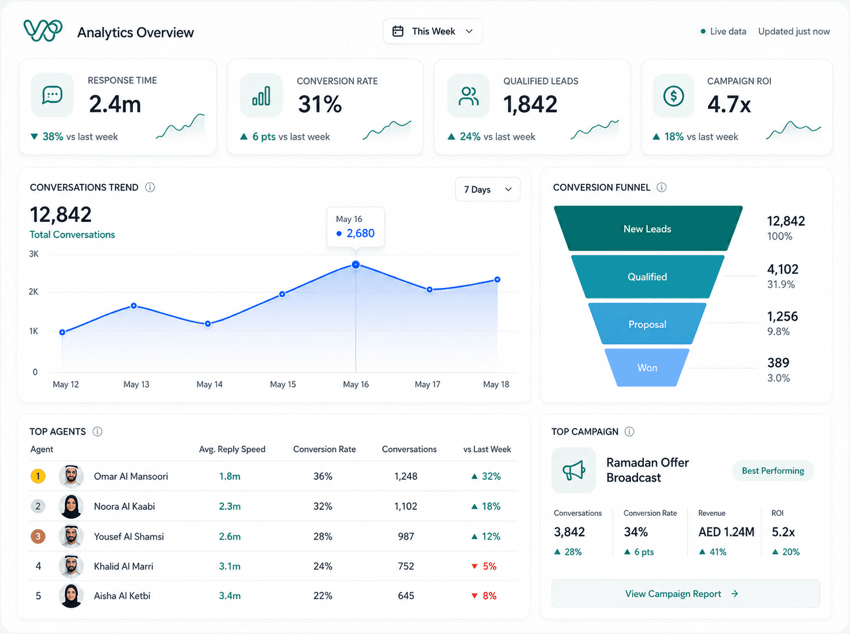850x634 pixels.
Task: Click the Qualified Leads sparkline chart
Action: 595,129
